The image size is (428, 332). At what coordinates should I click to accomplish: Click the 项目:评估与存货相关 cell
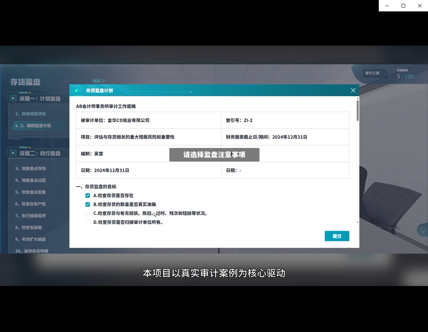(149, 137)
